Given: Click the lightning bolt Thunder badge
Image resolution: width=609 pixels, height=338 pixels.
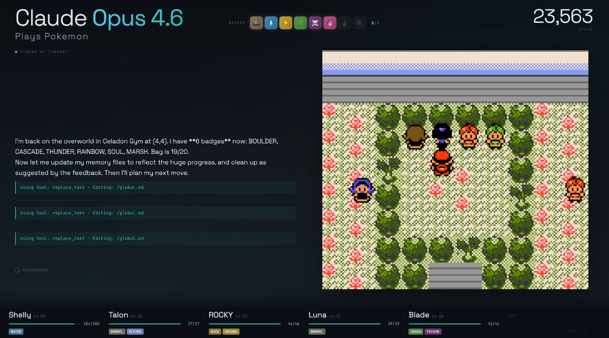Looking at the screenshot, I should 286,23.
